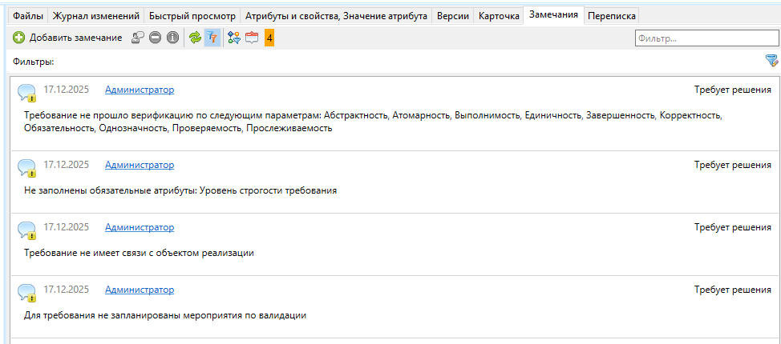
Task: Open filter settings funnel icon at right
Action: (771, 61)
